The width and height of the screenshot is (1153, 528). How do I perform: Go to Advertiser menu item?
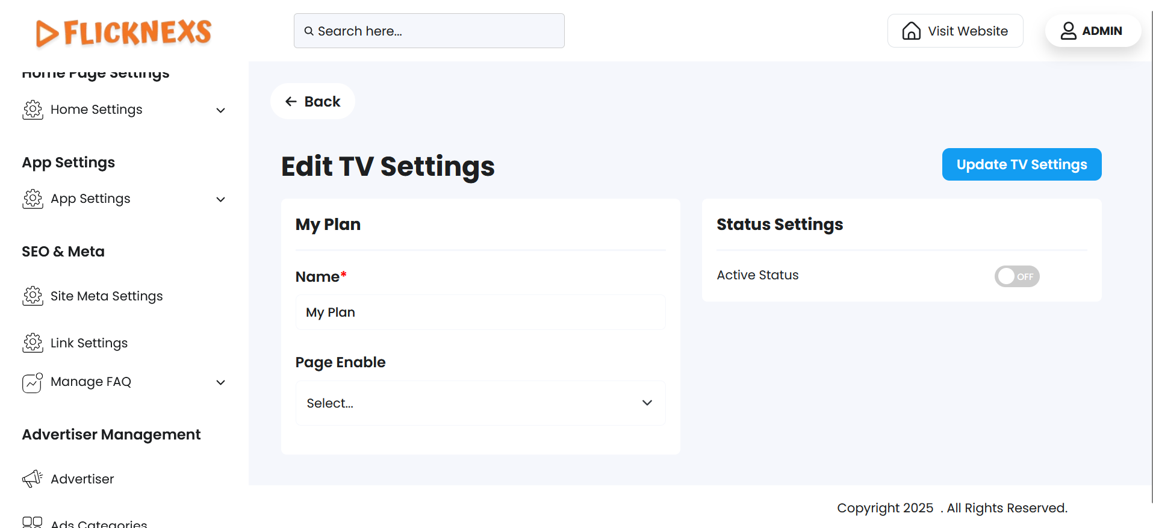pyautogui.click(x=82, y=479)
